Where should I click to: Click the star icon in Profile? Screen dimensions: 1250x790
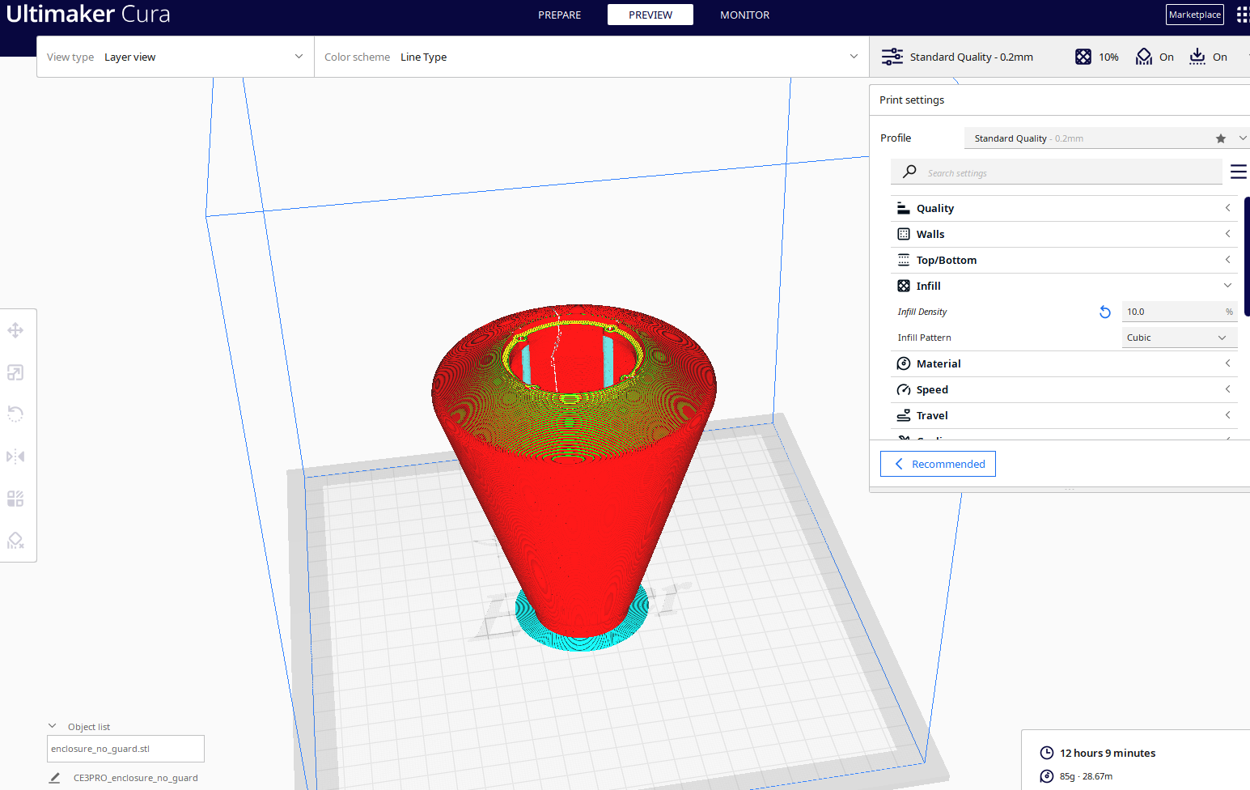1221,138
